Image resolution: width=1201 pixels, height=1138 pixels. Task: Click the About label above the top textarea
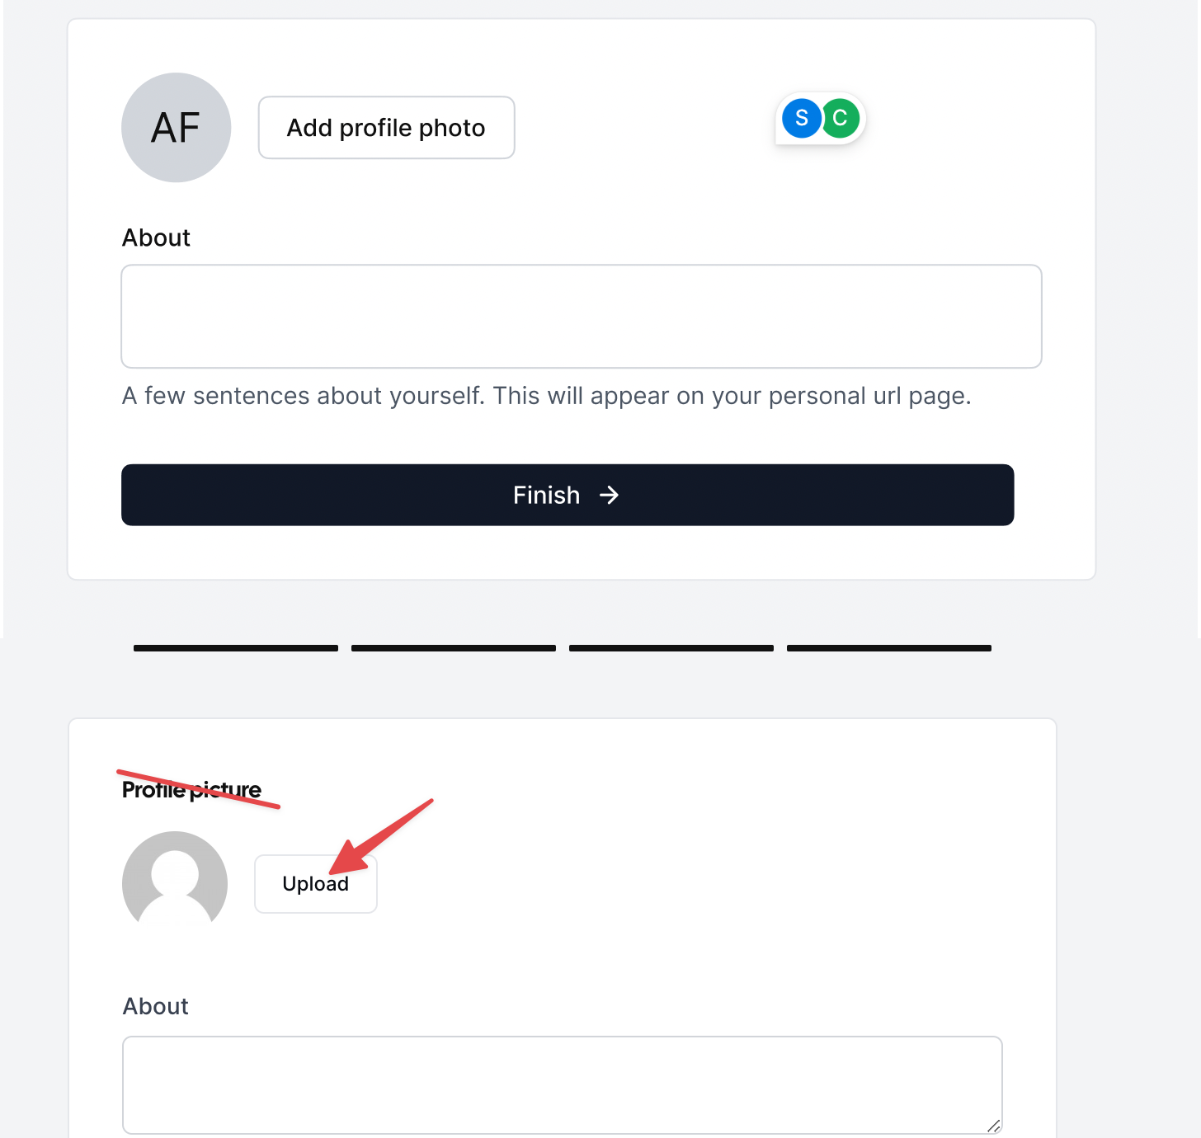pyautogui.click(x=155, y=237)
